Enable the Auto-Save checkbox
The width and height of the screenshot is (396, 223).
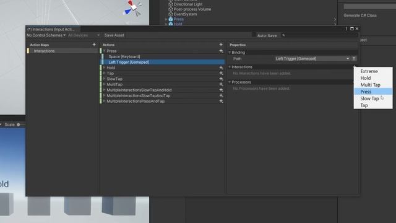point(254,35)
